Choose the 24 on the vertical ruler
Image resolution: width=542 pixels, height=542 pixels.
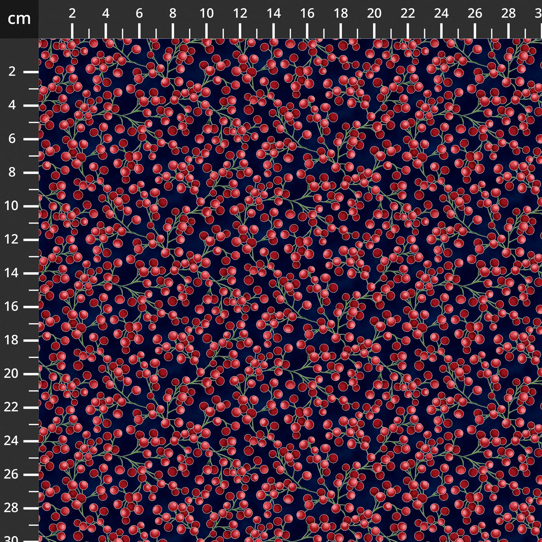12,441
